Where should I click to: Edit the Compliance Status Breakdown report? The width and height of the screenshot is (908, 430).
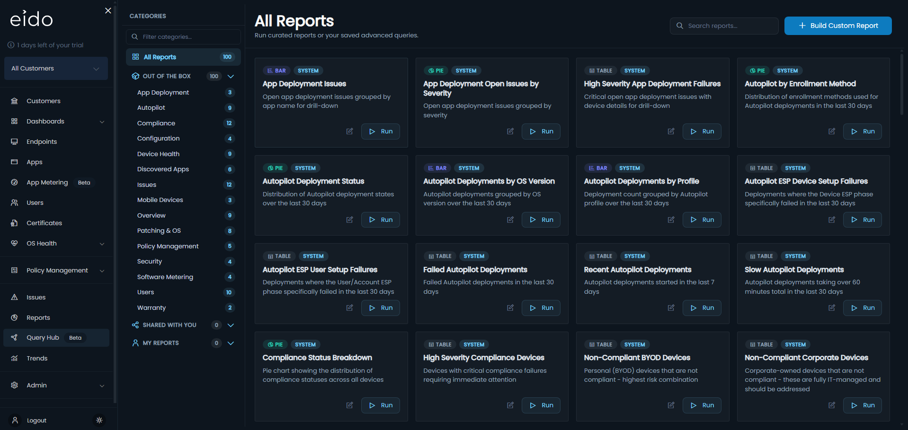pyautogui.click(x=349, y=405)
